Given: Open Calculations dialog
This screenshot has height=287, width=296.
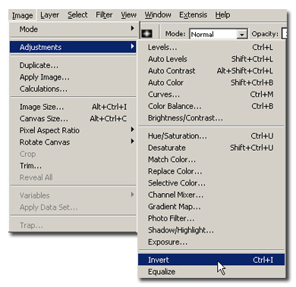Looking at the screenshot, I should tap(74, 89).
